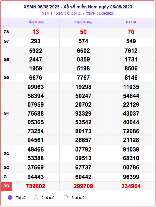Click G4 number 93329
Viewport: 156px width, 207px height.
point(83,114)
